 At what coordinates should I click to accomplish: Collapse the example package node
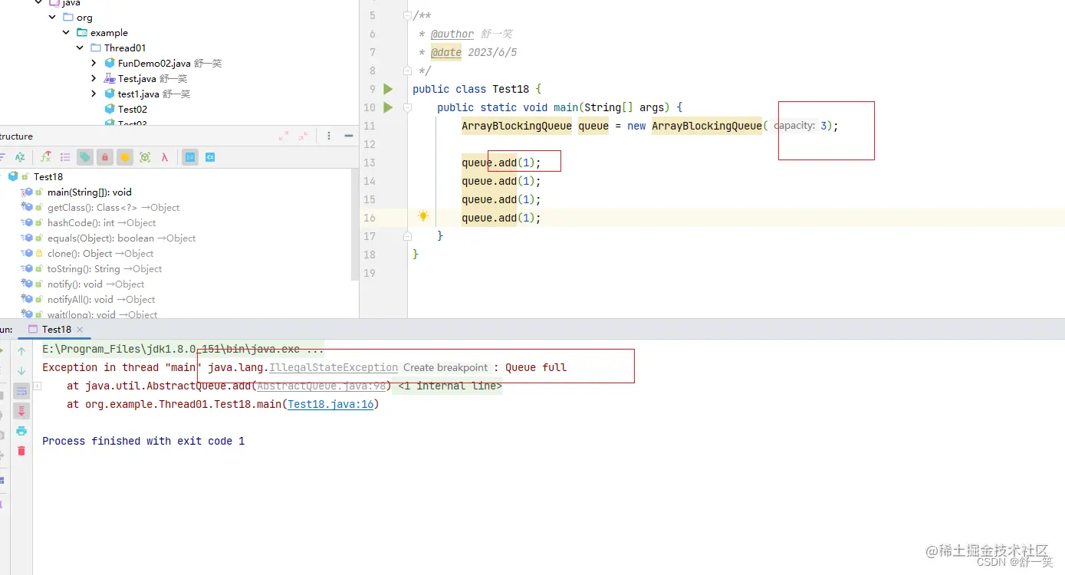(66, 32)
